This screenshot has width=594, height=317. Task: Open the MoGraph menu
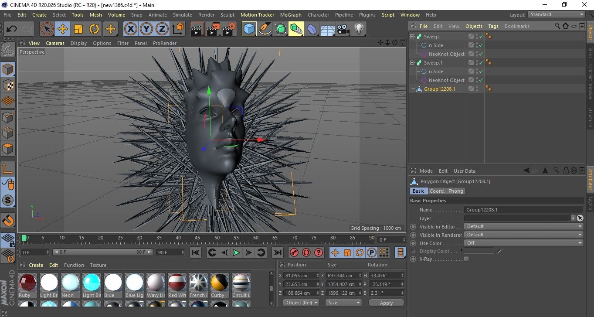click(x=291, y=15)
